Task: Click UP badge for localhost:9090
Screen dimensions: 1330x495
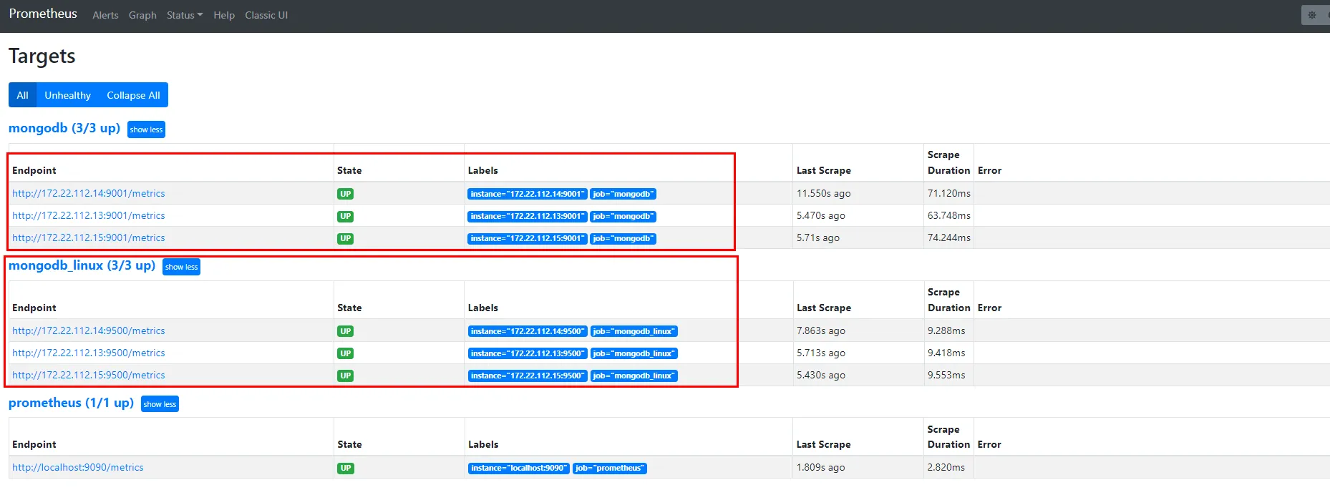Action: coord(346,468)
